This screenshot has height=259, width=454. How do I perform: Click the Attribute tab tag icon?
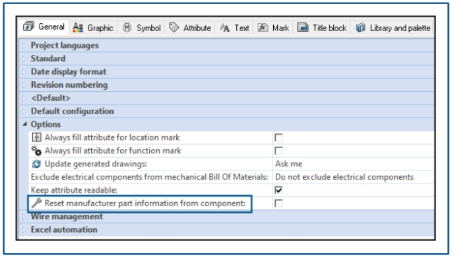pos(174,28)
